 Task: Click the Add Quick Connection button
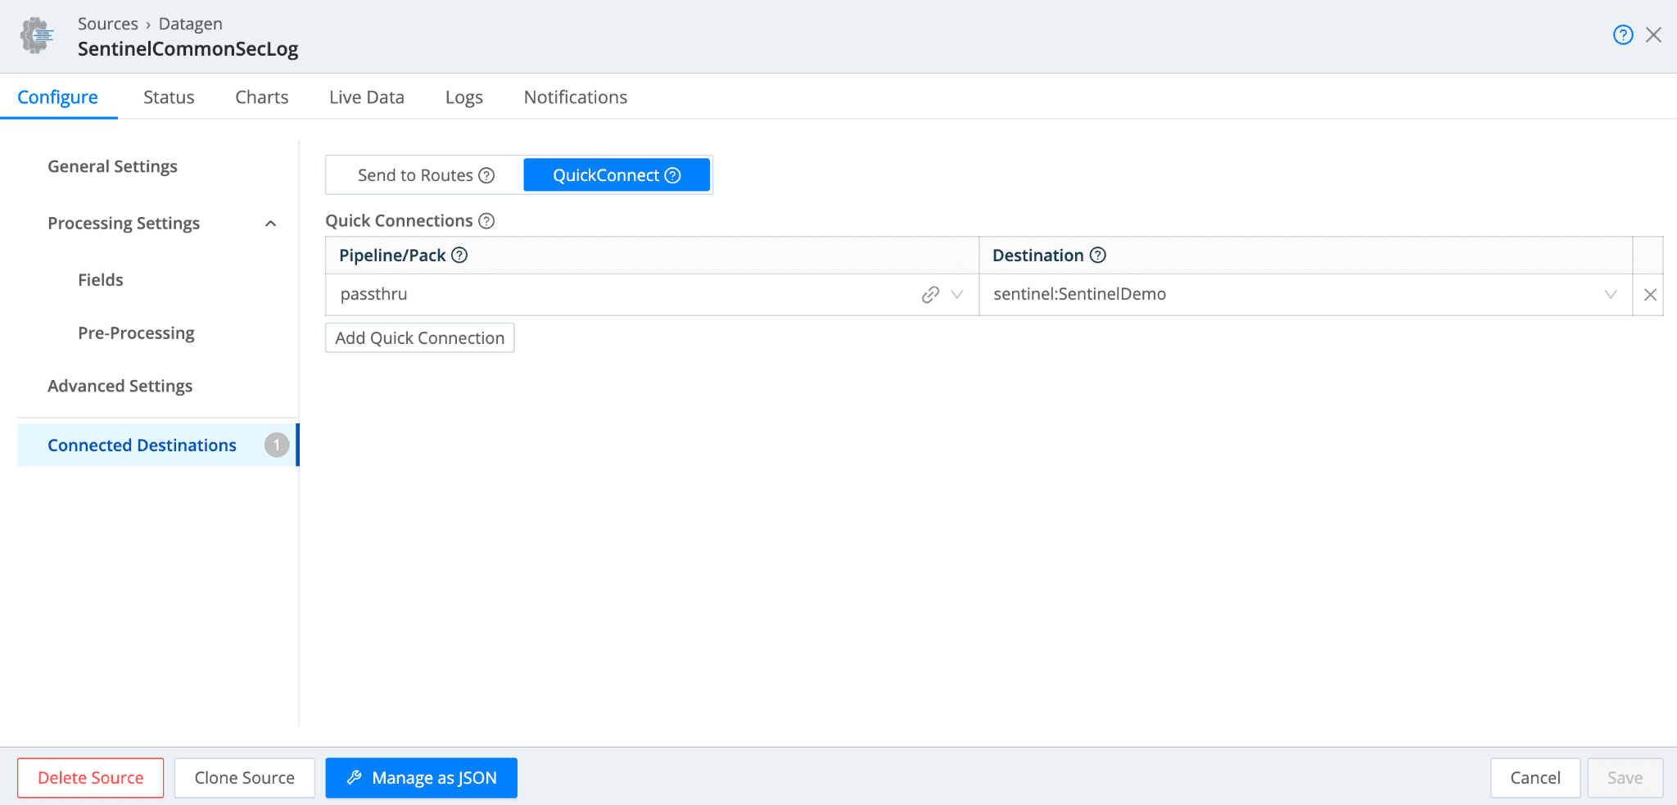pos(419,338)
